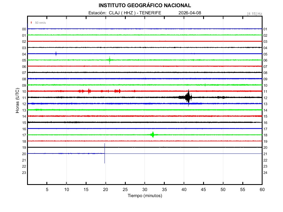283x212 pixels.
Task: Click the Tiempo (minutos) axis label
Action: [145, 196]
